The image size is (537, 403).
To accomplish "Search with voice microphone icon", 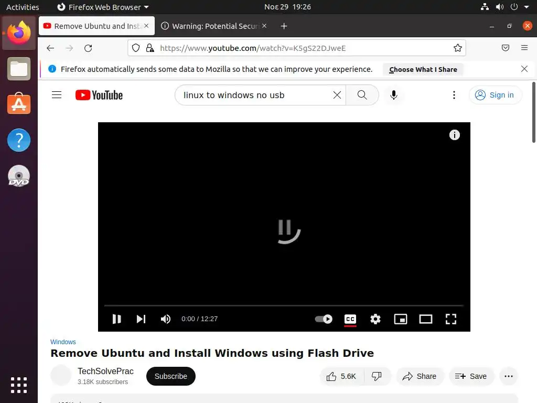I will (394, 95).
